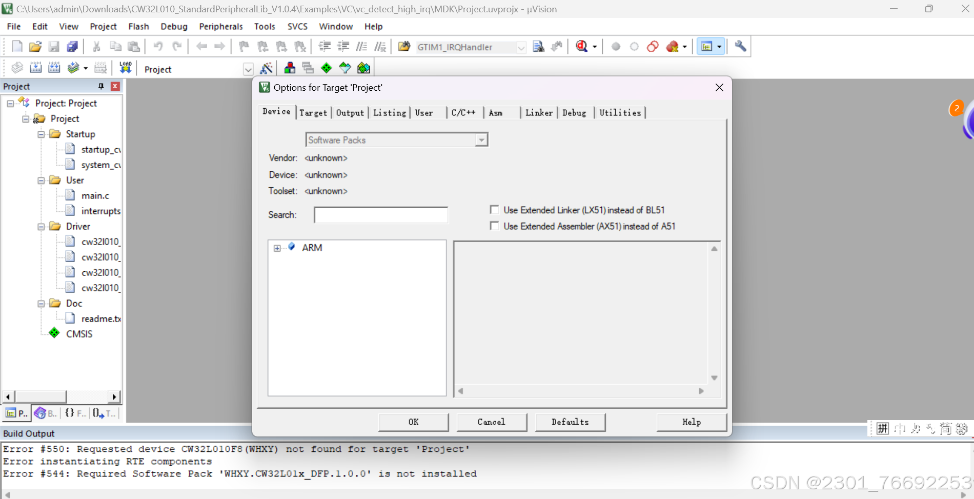The image size is (974, 499).
Task: Open Configuration wrench icon
Action: tap(740, 47)
